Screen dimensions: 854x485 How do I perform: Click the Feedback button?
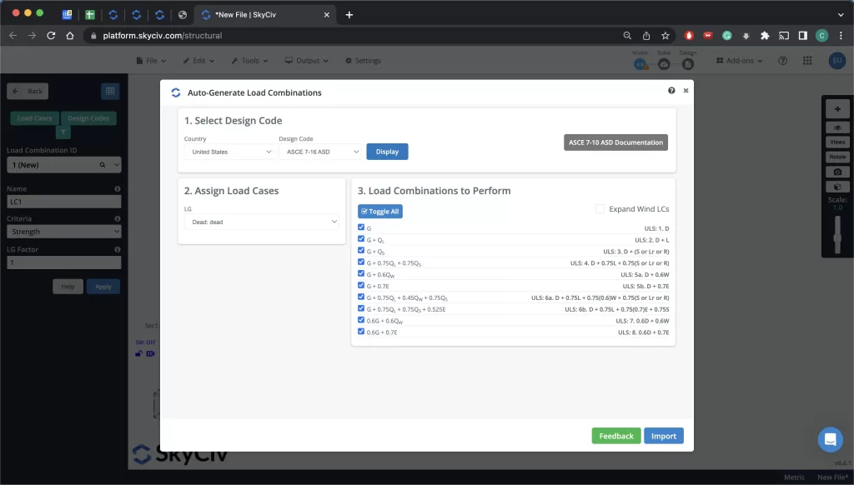click(x=616, y=436)
